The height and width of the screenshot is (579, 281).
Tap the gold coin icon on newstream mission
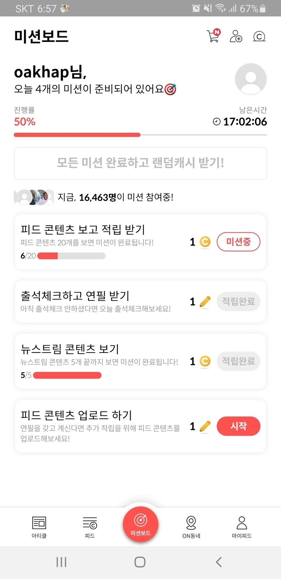205,361
